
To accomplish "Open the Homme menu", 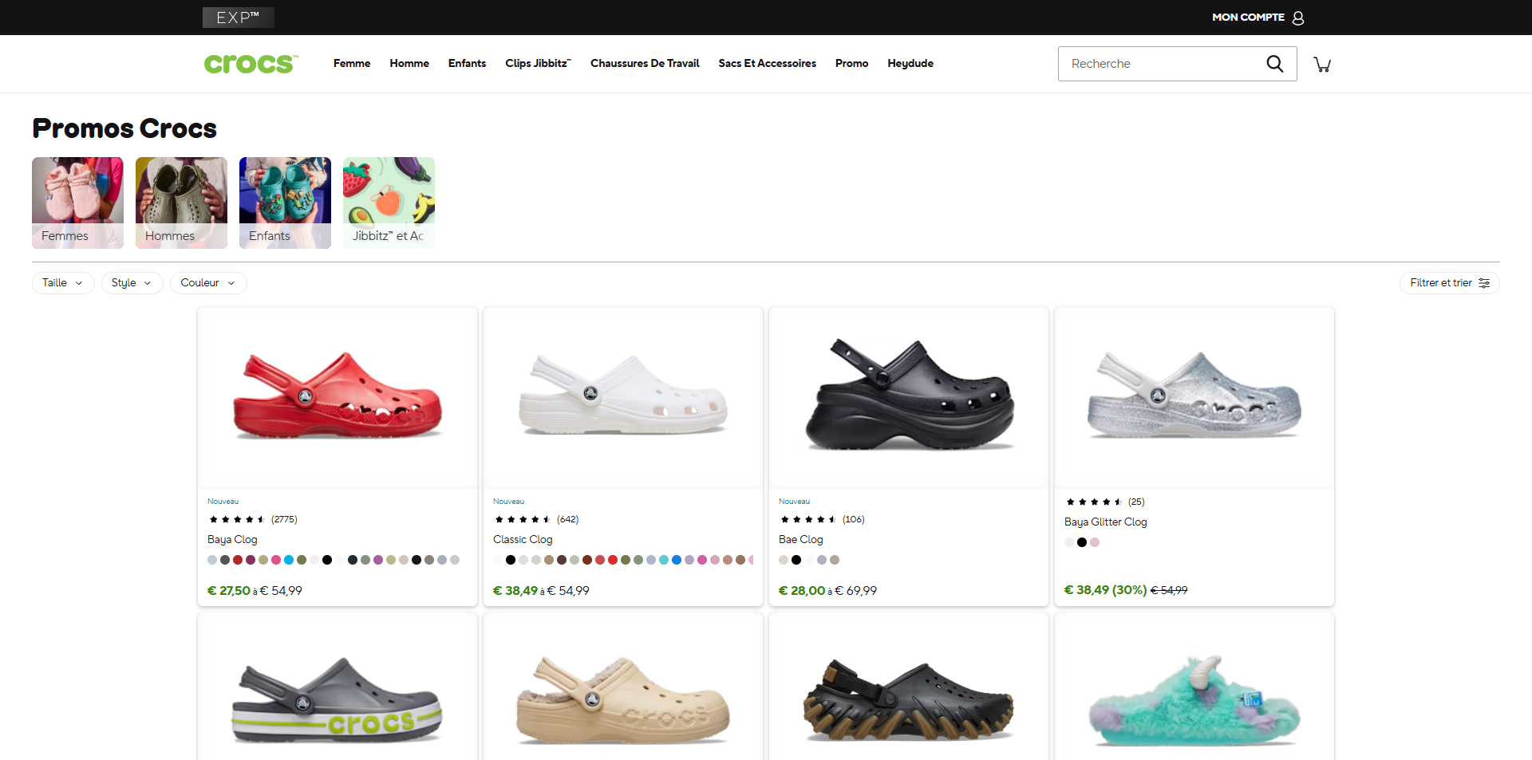I will 409,64.
